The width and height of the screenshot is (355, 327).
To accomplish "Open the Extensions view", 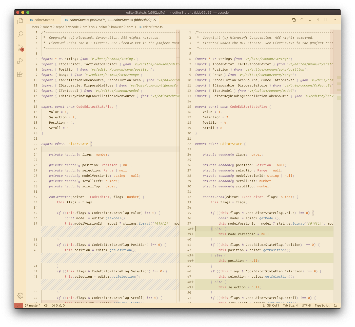I will (x=20, y=74).
